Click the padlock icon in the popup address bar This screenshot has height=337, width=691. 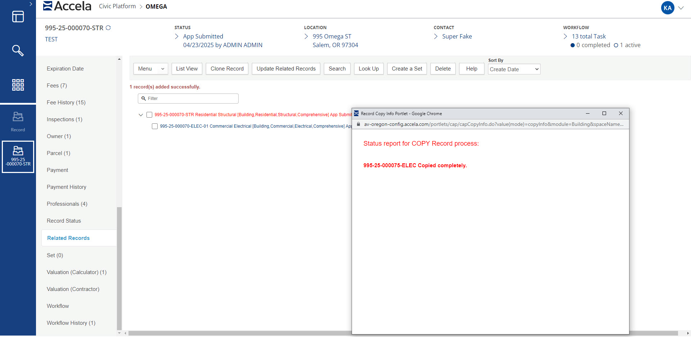pyautogui.click(x=358, y=124)
